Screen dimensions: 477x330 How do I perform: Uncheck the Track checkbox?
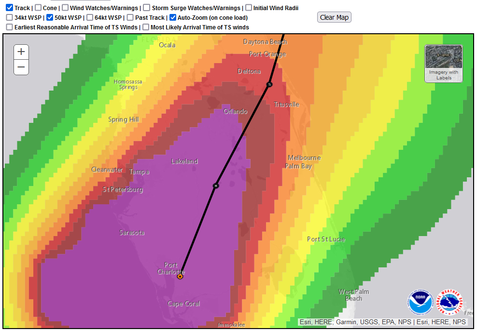click(x=10, y=8)
